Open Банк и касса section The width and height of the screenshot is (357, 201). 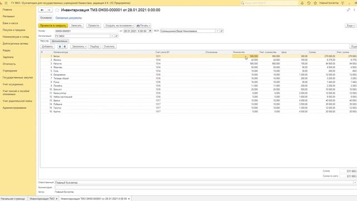[10, 23]
